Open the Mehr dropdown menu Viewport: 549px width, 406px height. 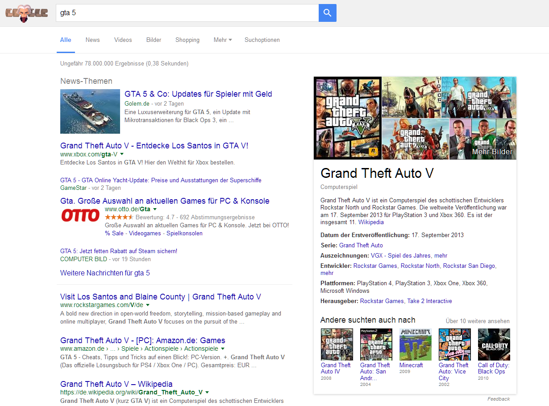click(x=223, y=40)
